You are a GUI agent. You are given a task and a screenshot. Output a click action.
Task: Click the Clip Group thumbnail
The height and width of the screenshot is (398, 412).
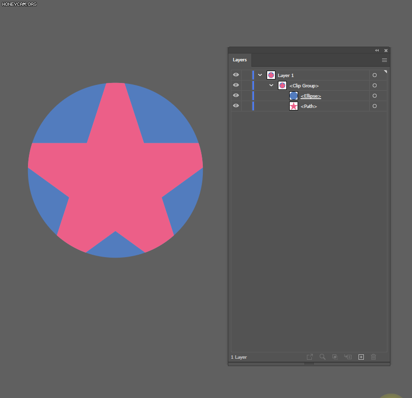pos(282,85)
